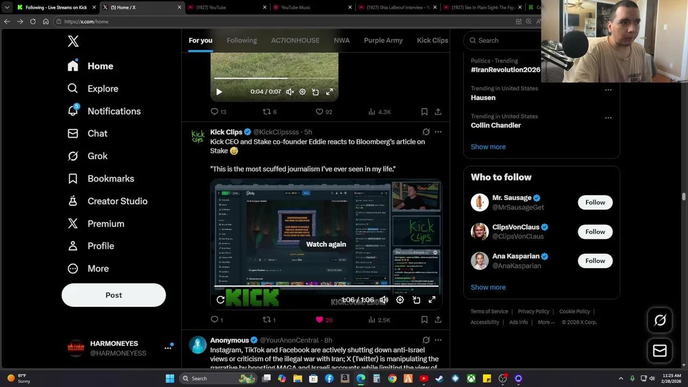Unlike the Kick Clips post with 20 likes
The height and width of the screenshot is (387, 688).
324,320
